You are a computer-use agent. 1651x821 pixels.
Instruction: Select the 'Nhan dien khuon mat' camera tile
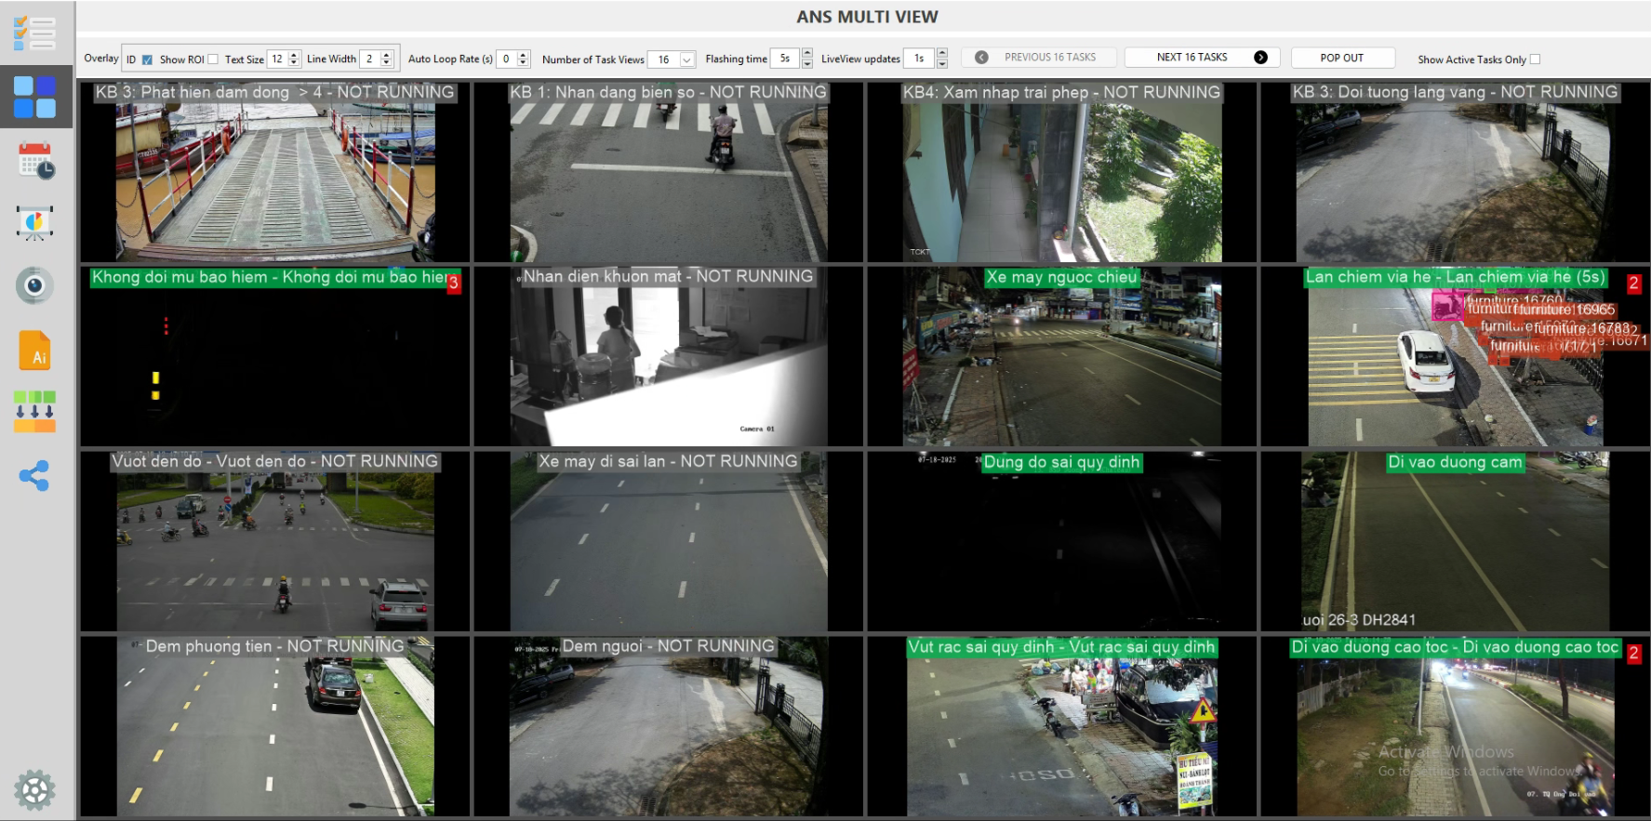click(x=668, y=363)
